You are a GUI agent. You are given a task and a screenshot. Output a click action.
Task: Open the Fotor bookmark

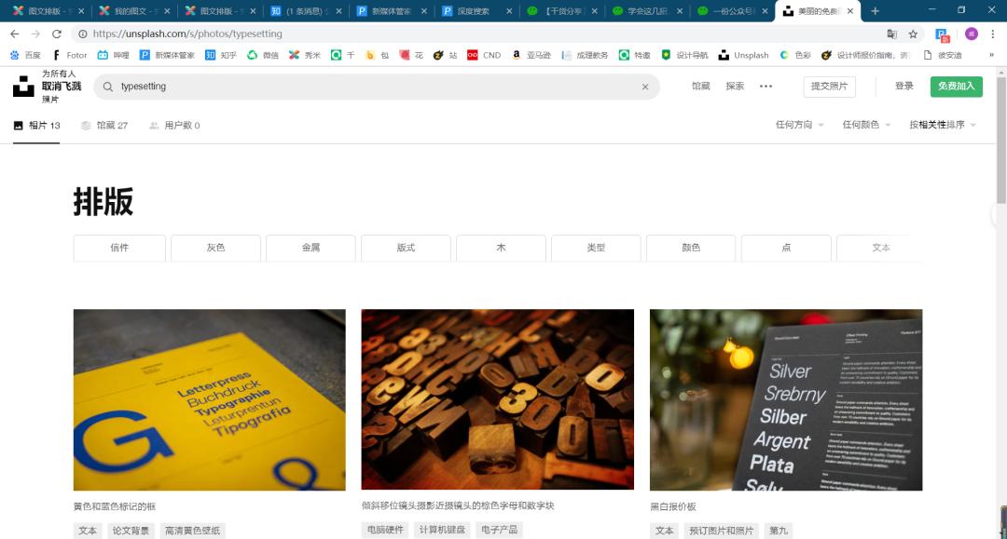pos(69,55)
